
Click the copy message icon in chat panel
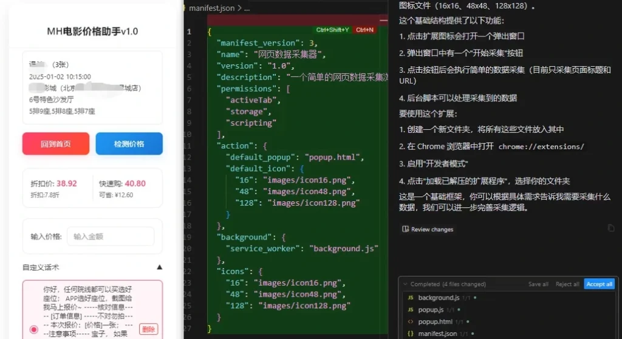point(611,228)
